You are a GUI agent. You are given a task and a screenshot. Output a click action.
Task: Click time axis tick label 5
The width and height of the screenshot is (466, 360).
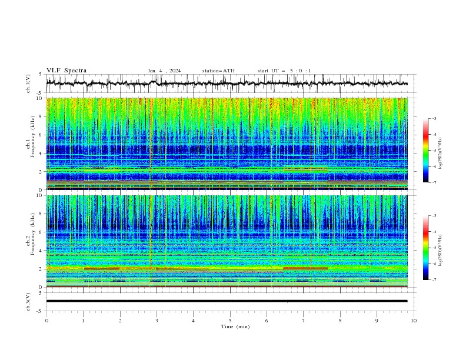click(230, 321)
